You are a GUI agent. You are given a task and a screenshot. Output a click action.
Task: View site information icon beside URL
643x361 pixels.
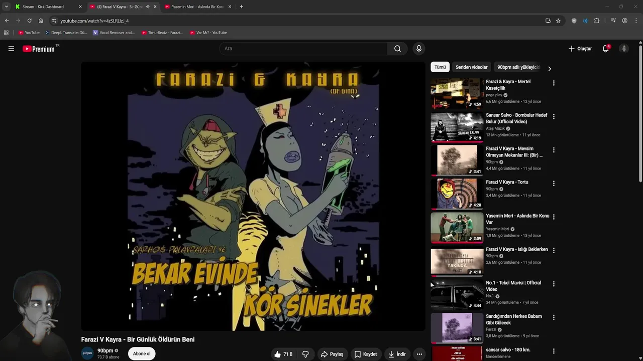(54, 21)
